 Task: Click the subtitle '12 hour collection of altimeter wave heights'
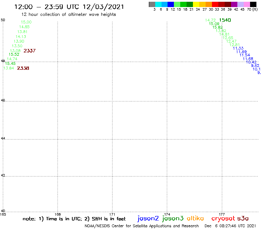(x=68, y=14)
